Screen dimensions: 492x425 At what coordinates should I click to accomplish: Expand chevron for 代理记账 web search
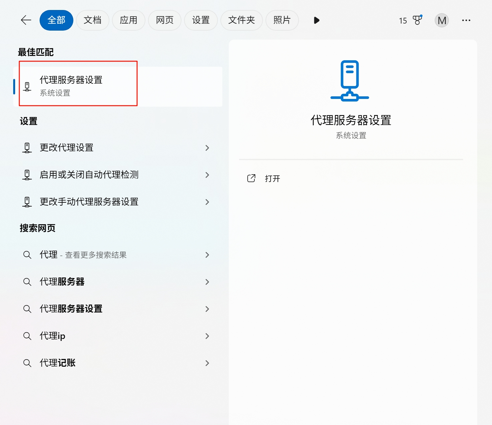(x=207, y=363)
